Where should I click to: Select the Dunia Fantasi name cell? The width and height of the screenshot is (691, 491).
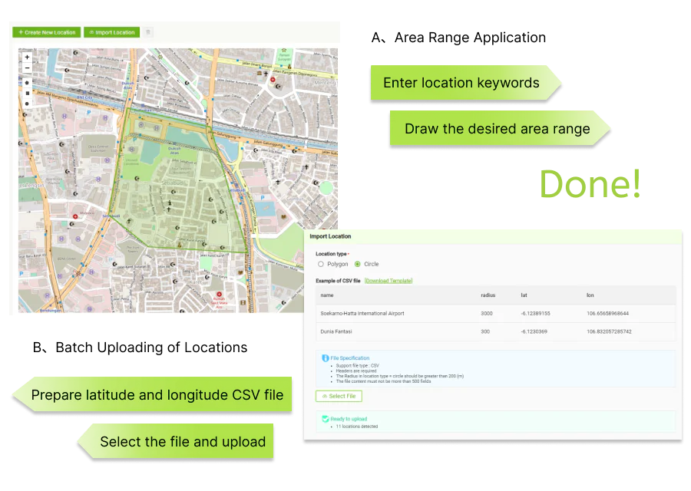(x=336, y=331)
